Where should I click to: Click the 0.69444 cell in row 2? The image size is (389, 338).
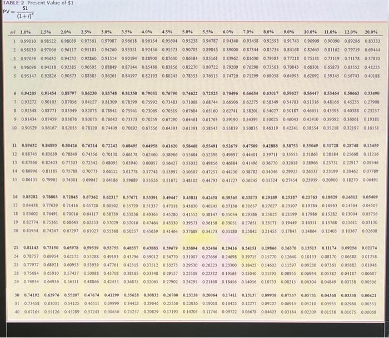[372, 50]
